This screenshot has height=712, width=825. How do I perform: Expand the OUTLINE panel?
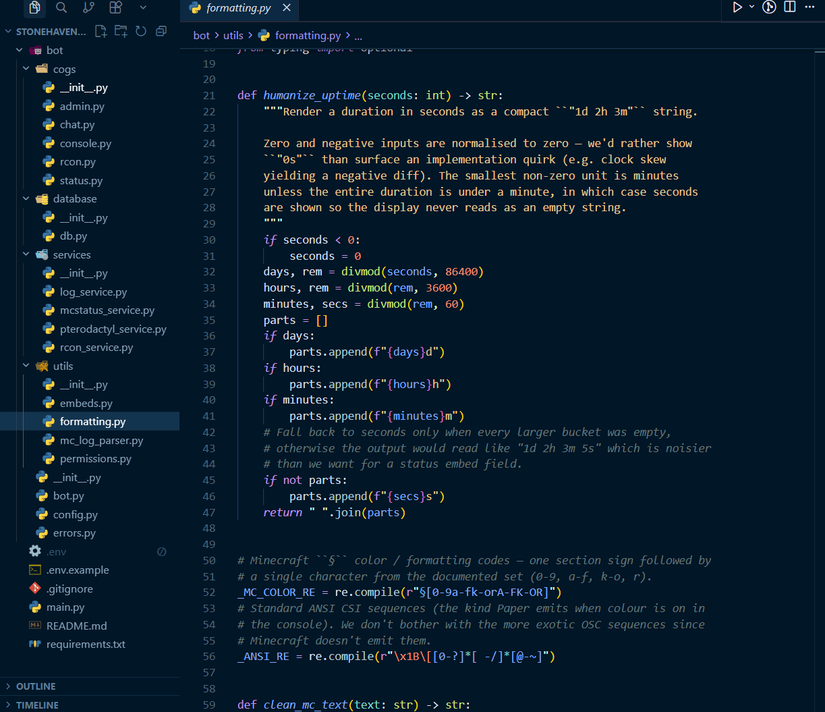90,686
